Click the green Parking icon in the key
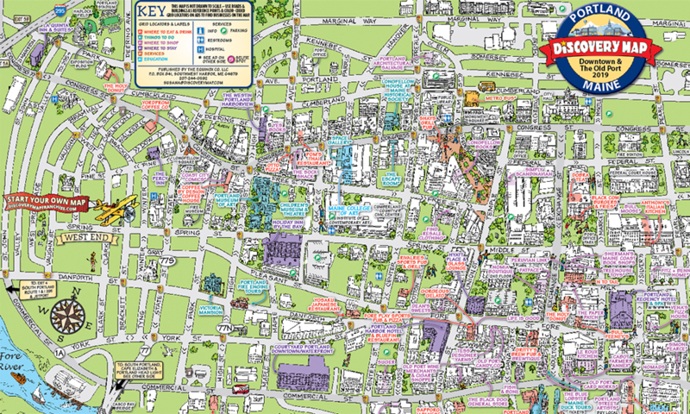690x414 pixels. [x=223, y=31]
